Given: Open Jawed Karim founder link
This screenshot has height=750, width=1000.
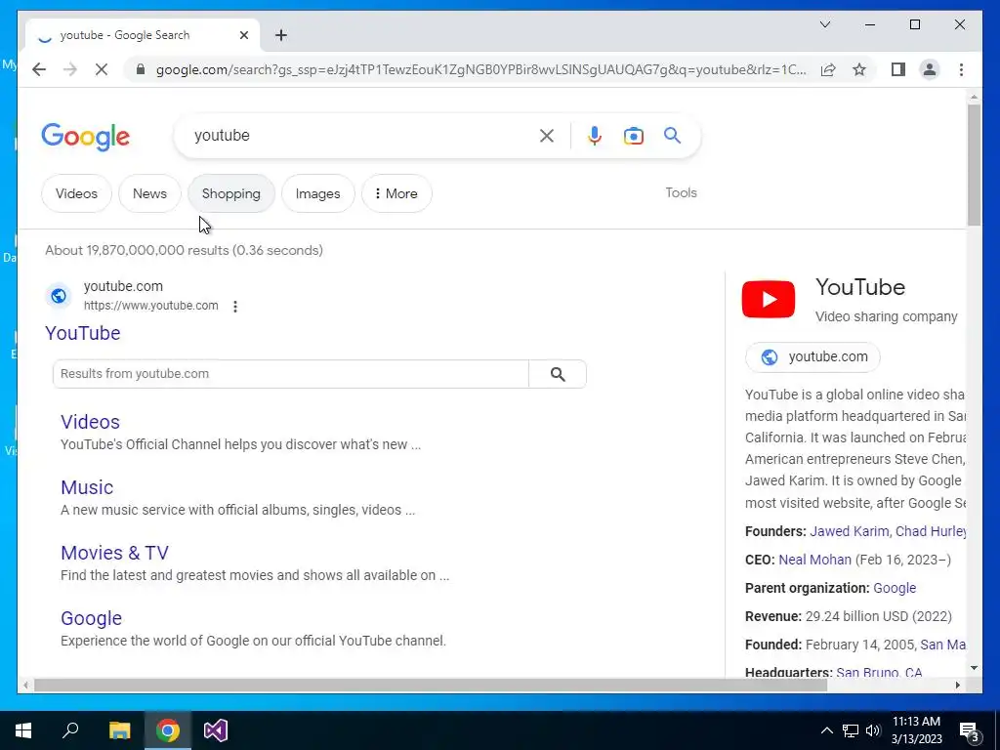Looking at the screenshot, I should (x=849, y=531).
